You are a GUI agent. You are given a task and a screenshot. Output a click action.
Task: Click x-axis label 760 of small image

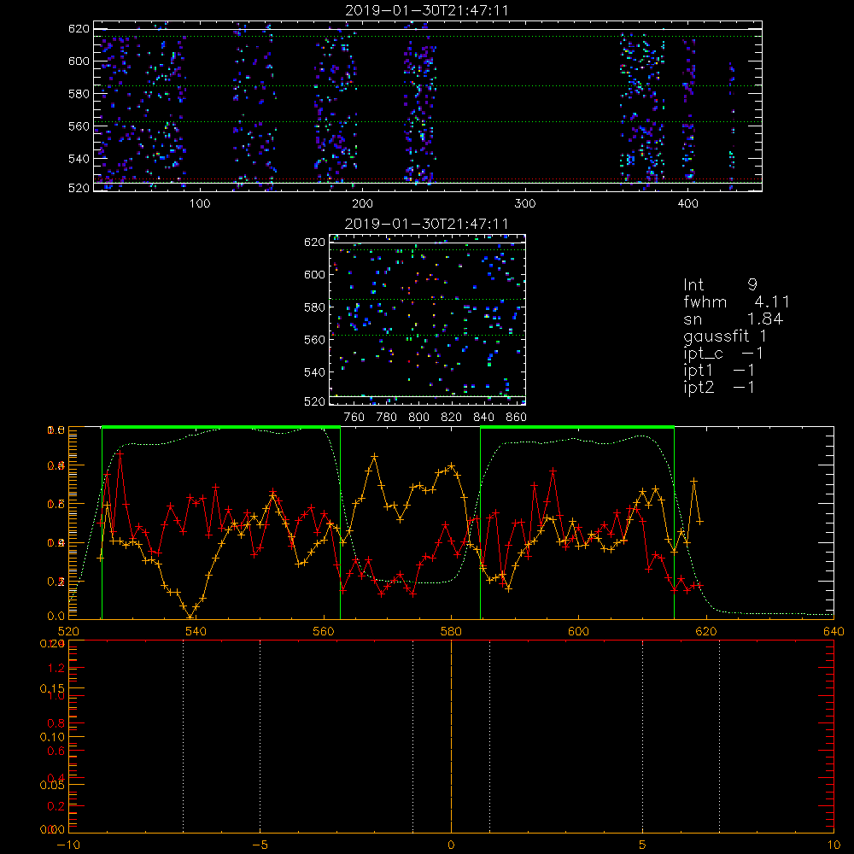(354, 418)
